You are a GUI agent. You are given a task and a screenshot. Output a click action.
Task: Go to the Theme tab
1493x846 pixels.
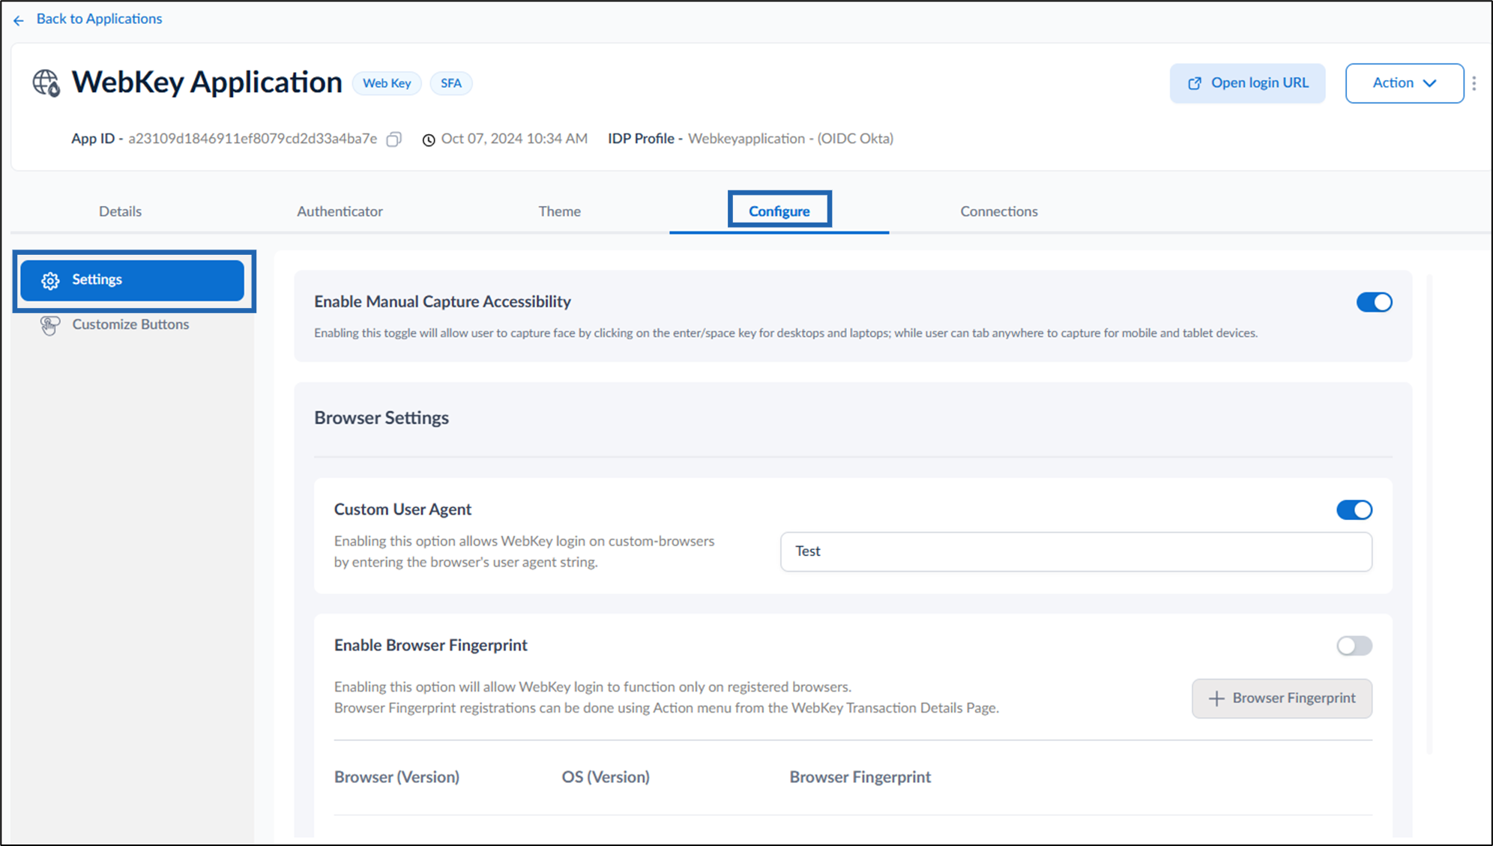pos(559,211)
